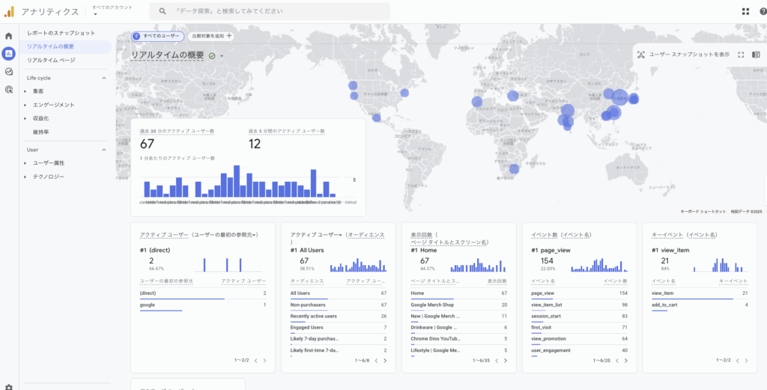Viewport: 767px width, 390px height.
Task: Open dropdown arrow beside リアルタイムの概要 title
Action: [x=222, y=55]
